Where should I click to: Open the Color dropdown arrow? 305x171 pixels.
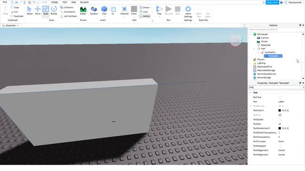[x=134, y=17]
